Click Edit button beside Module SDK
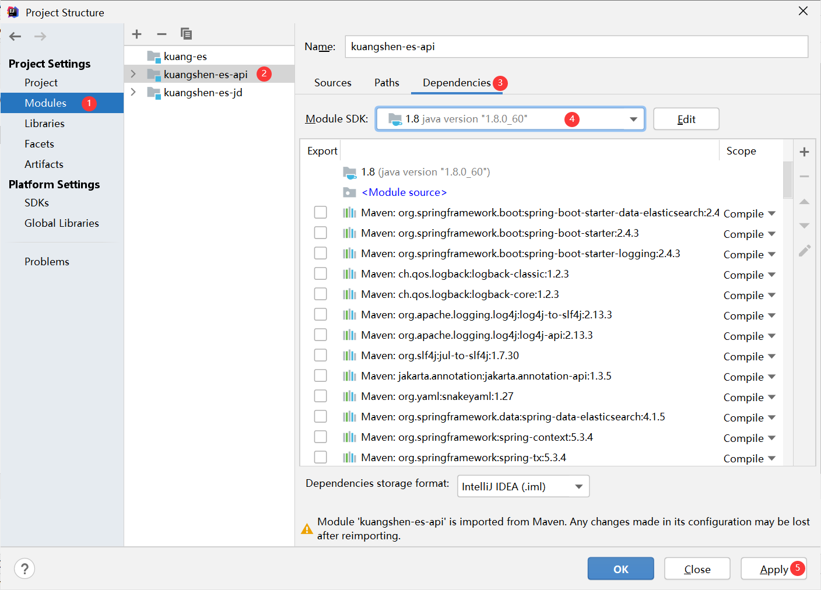This screenshot has height=590, width=821. point(686,119)
